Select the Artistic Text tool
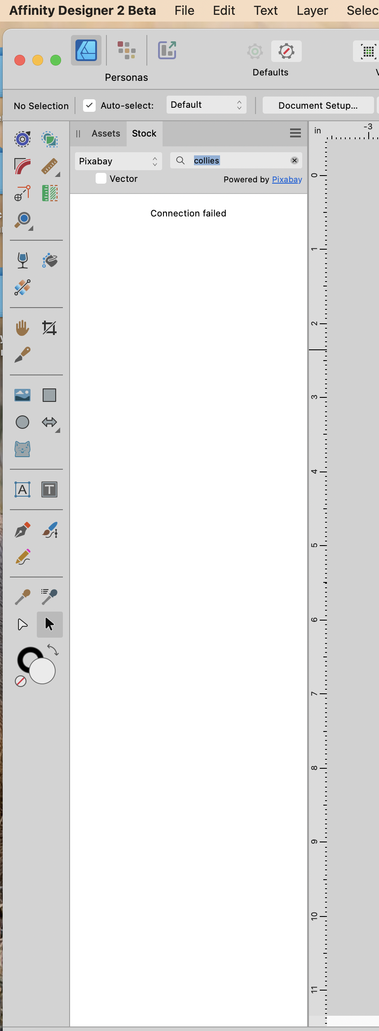The width and height of the screenshot is (379, 1031). (22, 489)
